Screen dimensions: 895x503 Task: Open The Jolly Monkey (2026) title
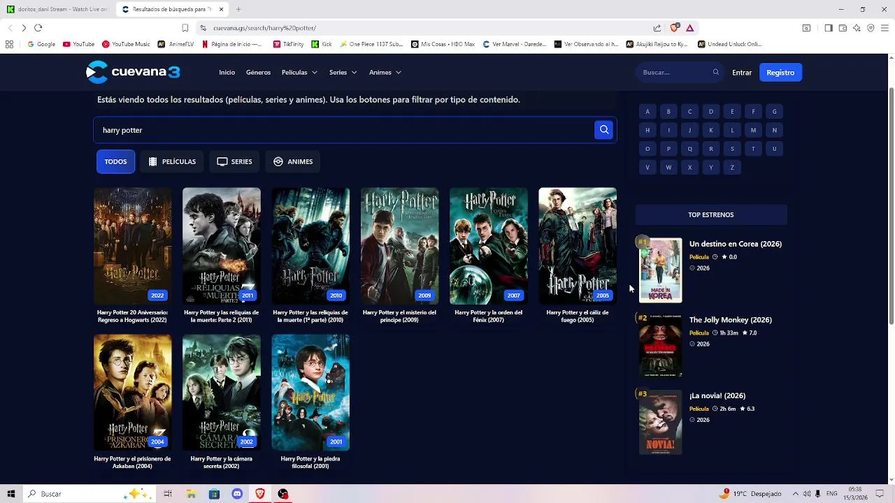click(731, 320)
